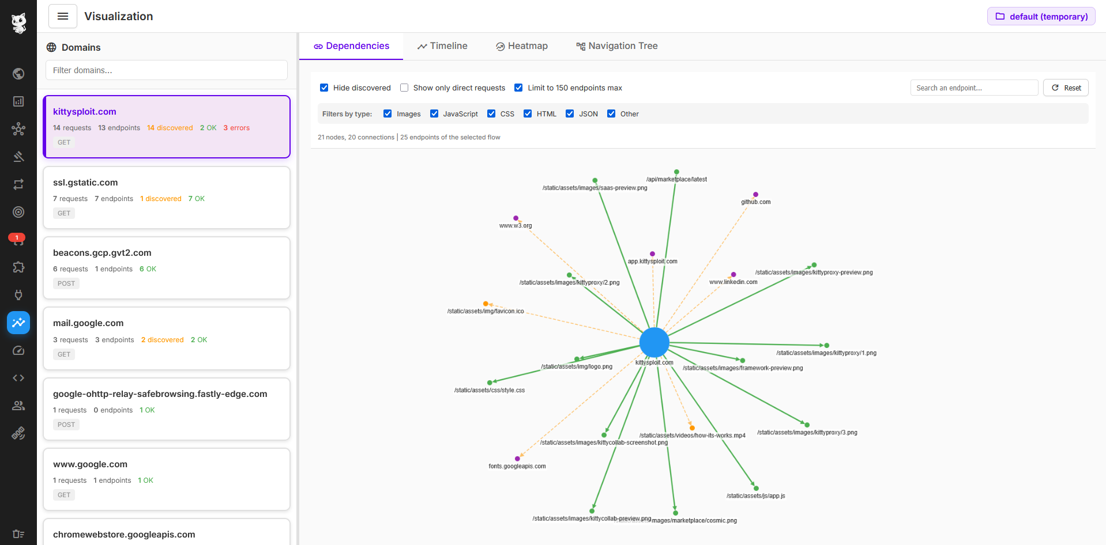The height and width of the screenshot is (545, 1106).
Task: Click the users icon in the sidebar
Action: [18, 406]
